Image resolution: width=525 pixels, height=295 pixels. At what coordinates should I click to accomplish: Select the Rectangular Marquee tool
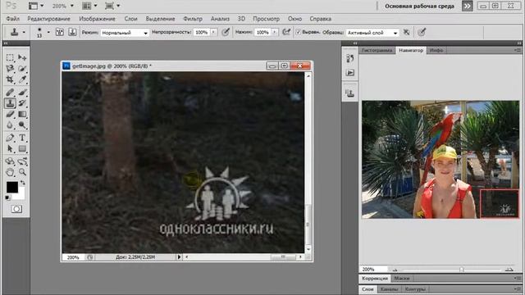pos(10,57)
